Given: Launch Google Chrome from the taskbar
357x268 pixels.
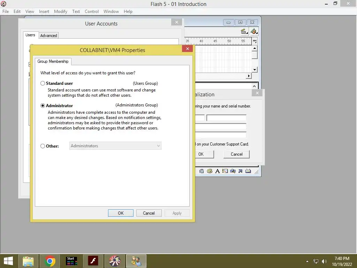Looking at the screenshot, I should pyautogui.click(x=50, y=261).
